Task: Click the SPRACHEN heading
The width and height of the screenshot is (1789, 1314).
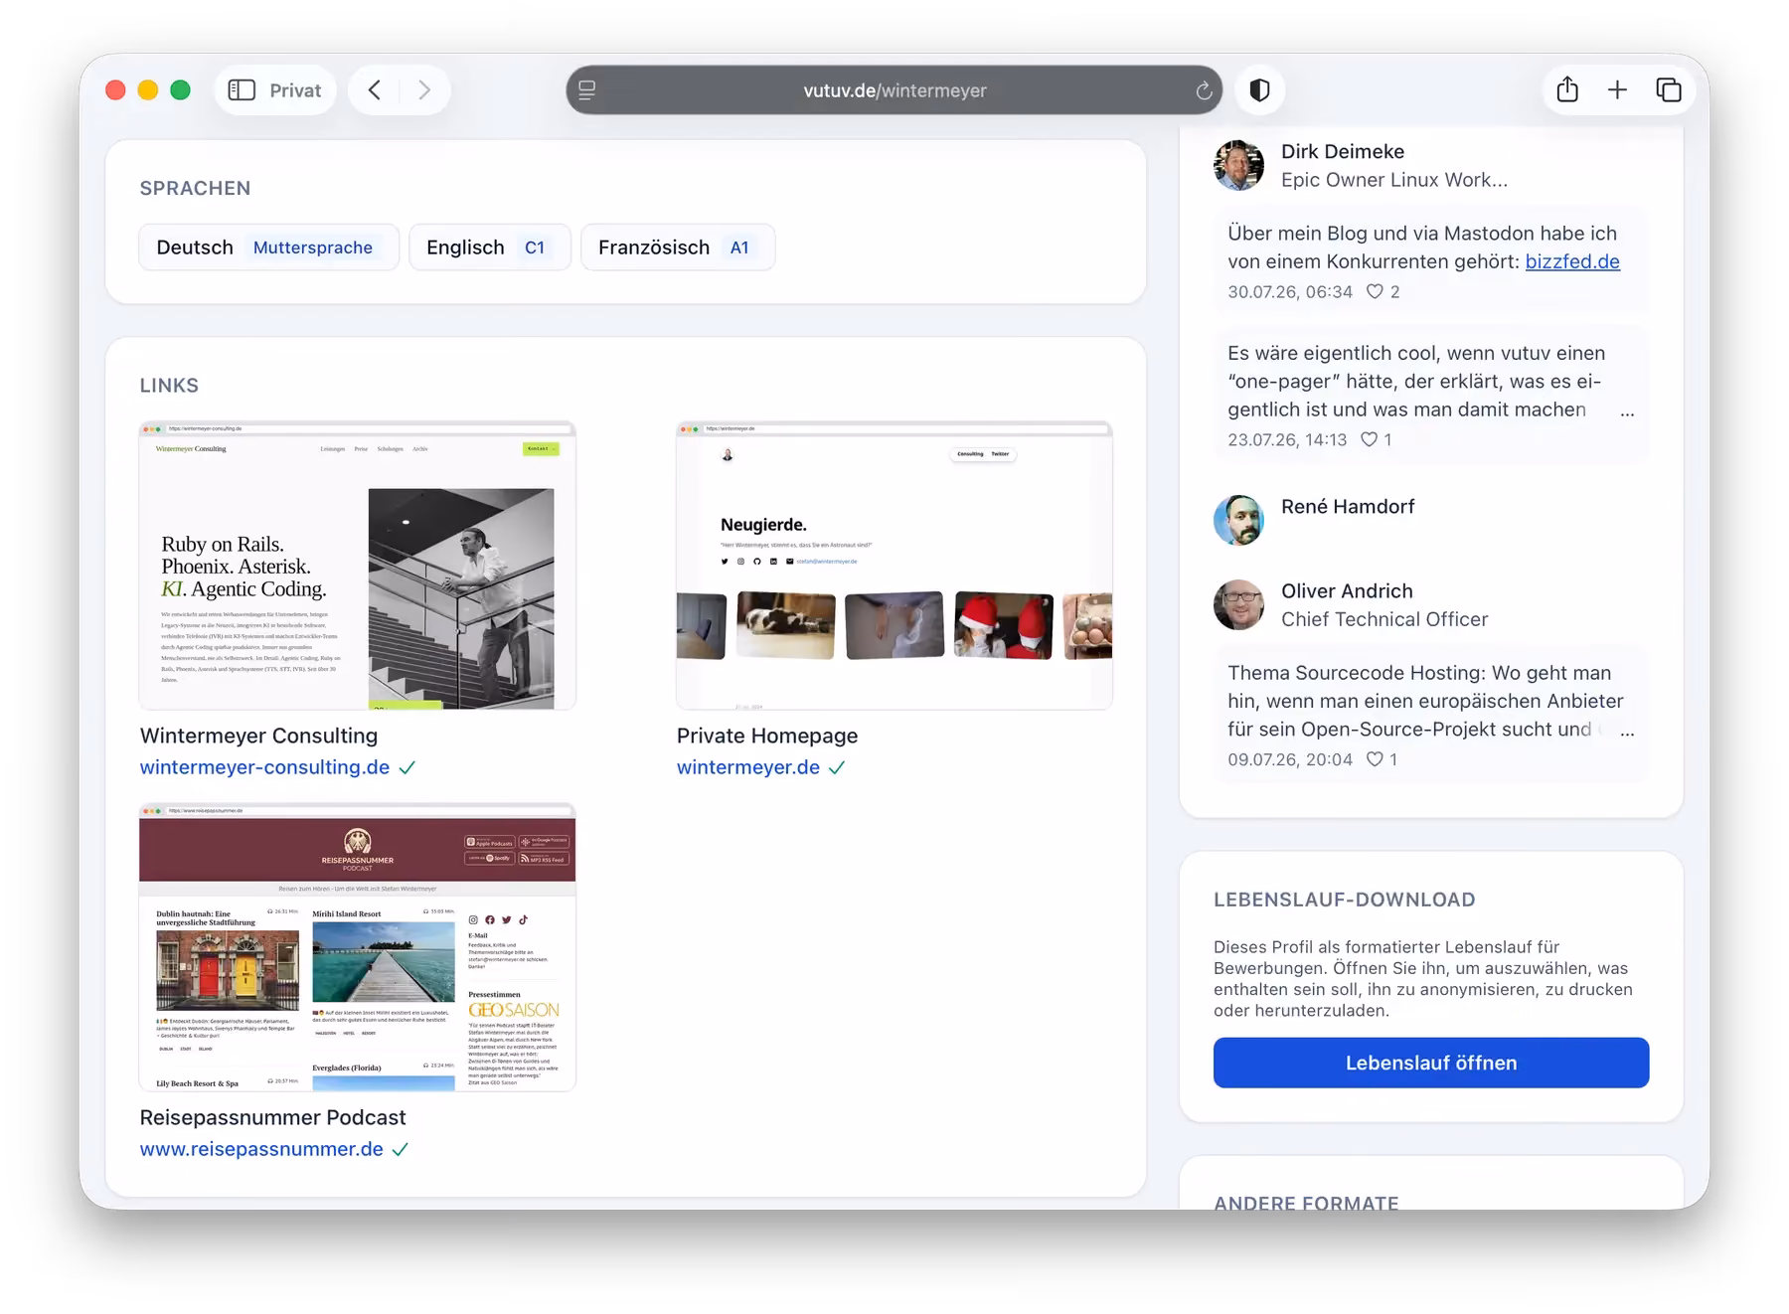Action: pos(195,188)
